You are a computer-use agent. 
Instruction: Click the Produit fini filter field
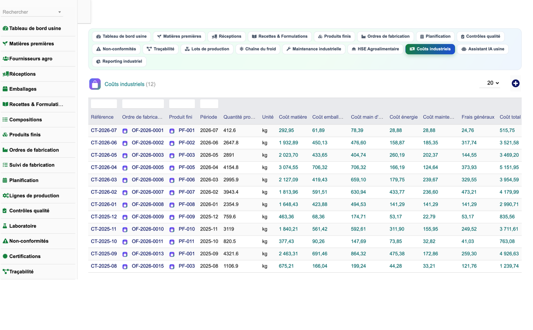(x=182, y=104)
